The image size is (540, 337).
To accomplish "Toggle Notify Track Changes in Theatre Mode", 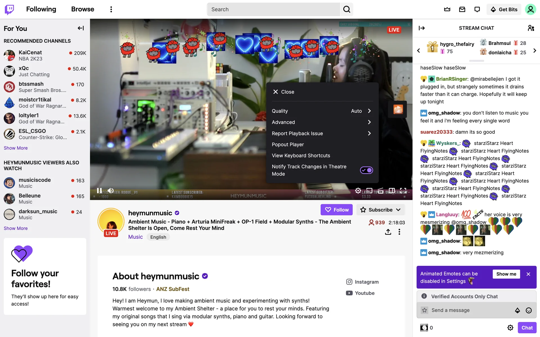I will 366,170.
